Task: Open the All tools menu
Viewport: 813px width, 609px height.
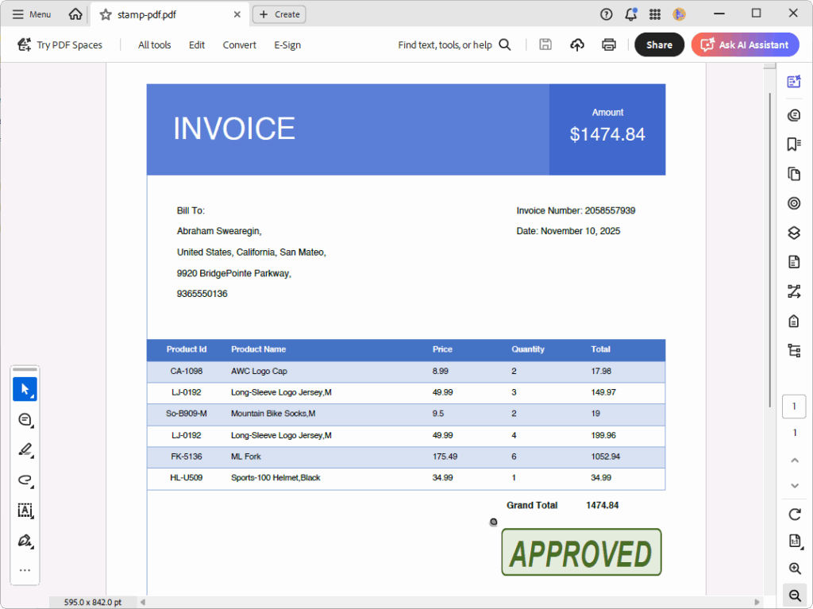Action: click(x=154, y=45)
